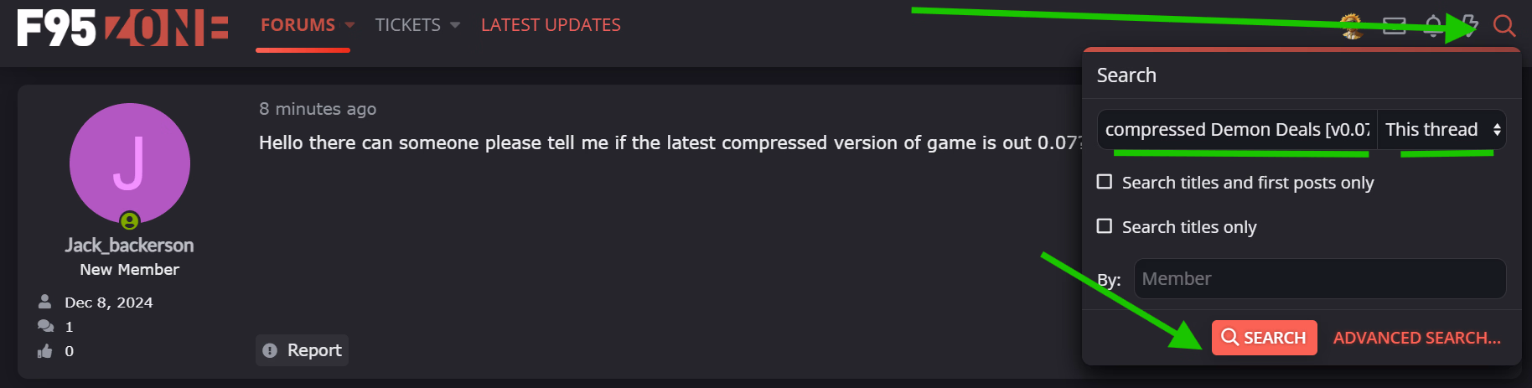Open Latest Updates in the navigation
The width and height of the screenshot is (1532, 388).
tap(551, 25)
